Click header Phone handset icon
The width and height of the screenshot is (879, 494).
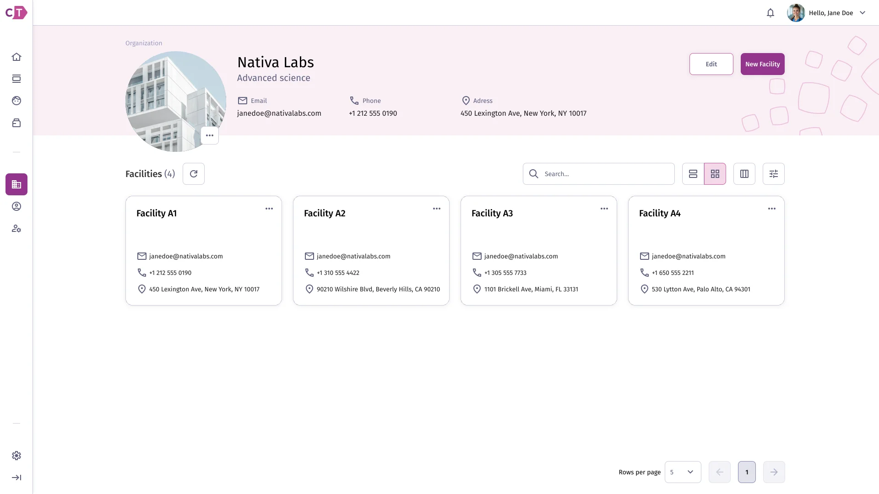tap(354, 101)
